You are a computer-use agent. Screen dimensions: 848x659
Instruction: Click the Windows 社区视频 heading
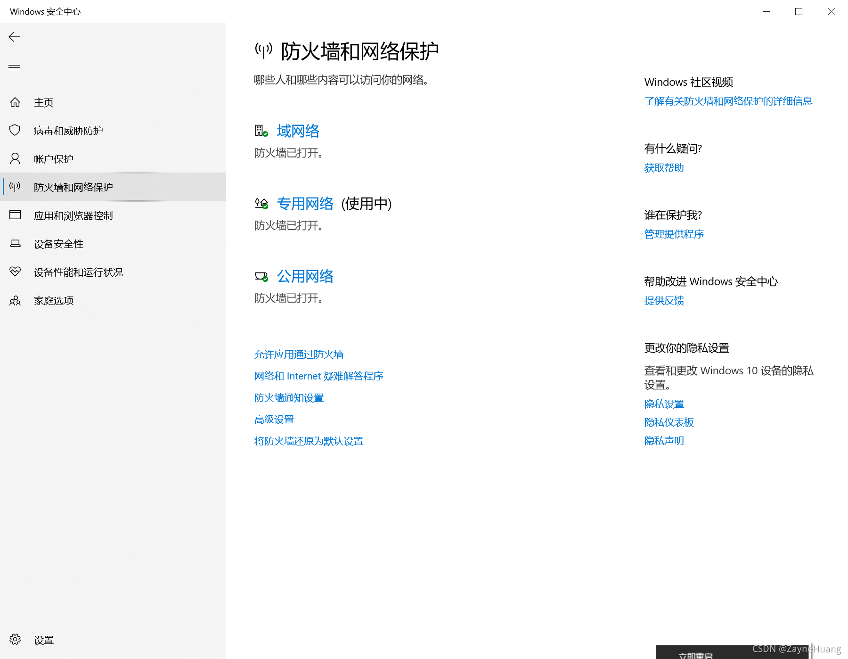(688, 82)
